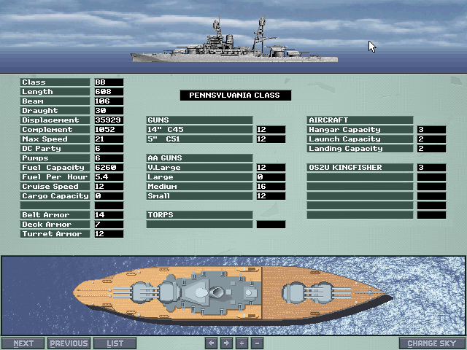Screen dimensions: 467x350
Task: Click the Fuel Capacity value field
Action: (108, 168)
